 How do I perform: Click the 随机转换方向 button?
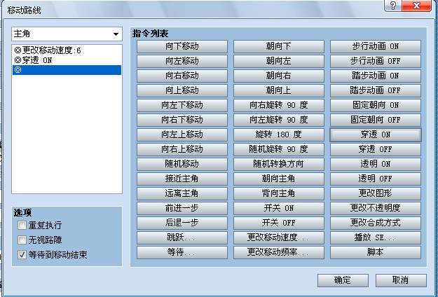(x=279, y=164)
